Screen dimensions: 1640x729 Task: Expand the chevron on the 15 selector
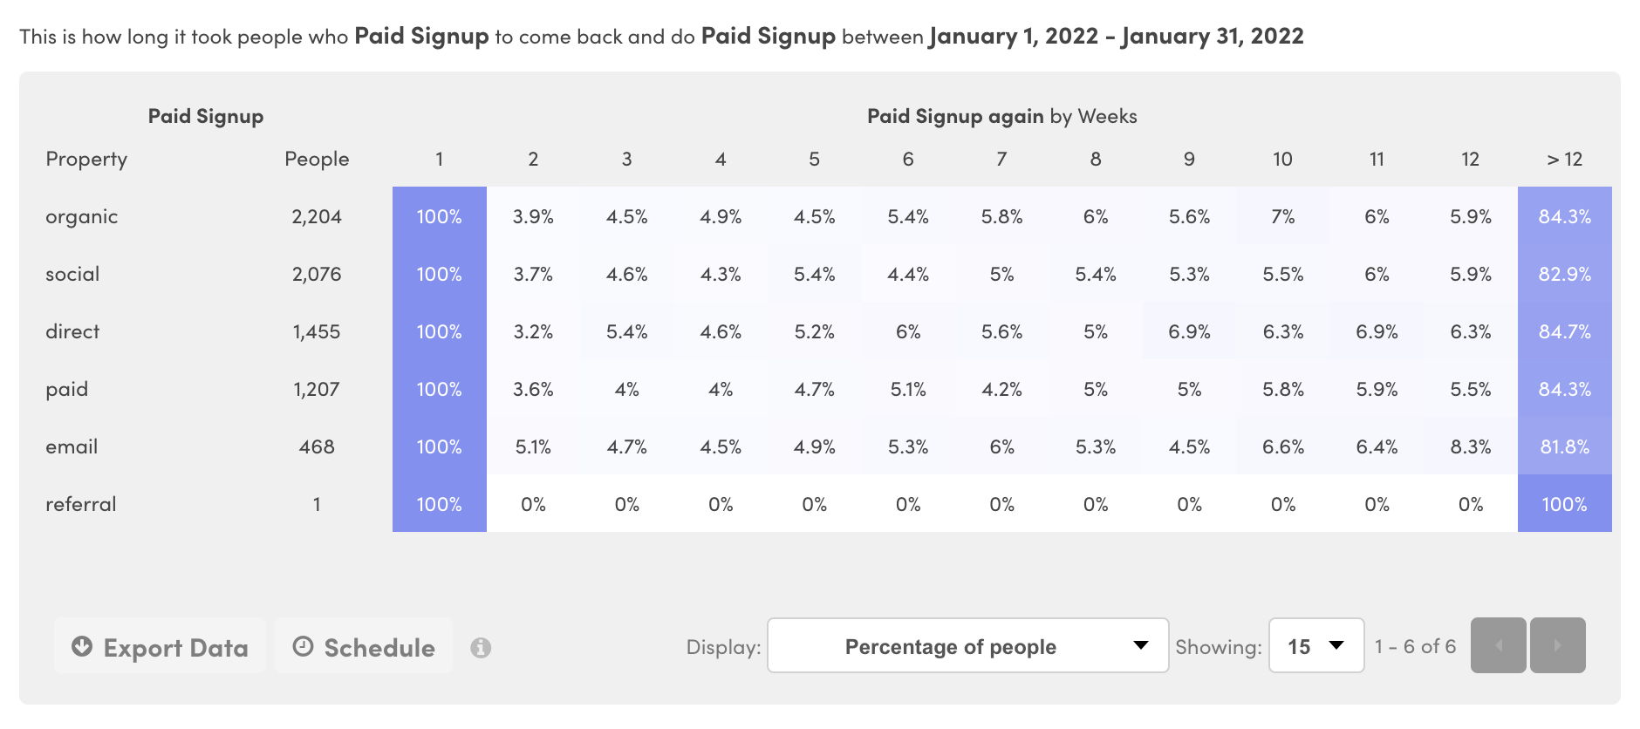[1336, 646]
